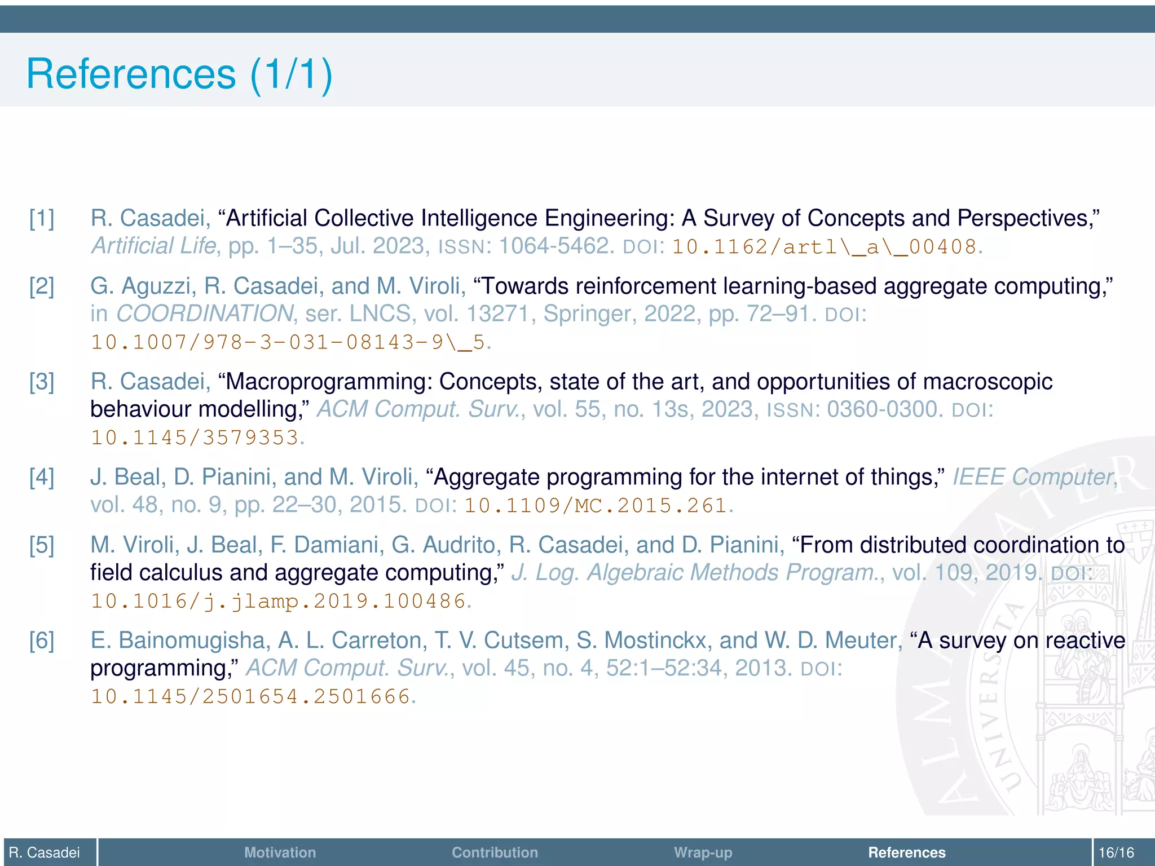Screen dimensions: 1155x866
Task: Click the 16/16 page counter
Action: [1116, 852]
